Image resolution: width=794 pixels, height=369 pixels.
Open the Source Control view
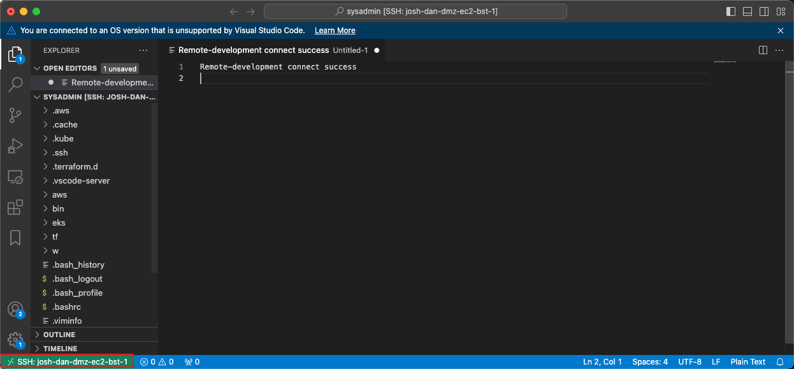tap(15, 115)
